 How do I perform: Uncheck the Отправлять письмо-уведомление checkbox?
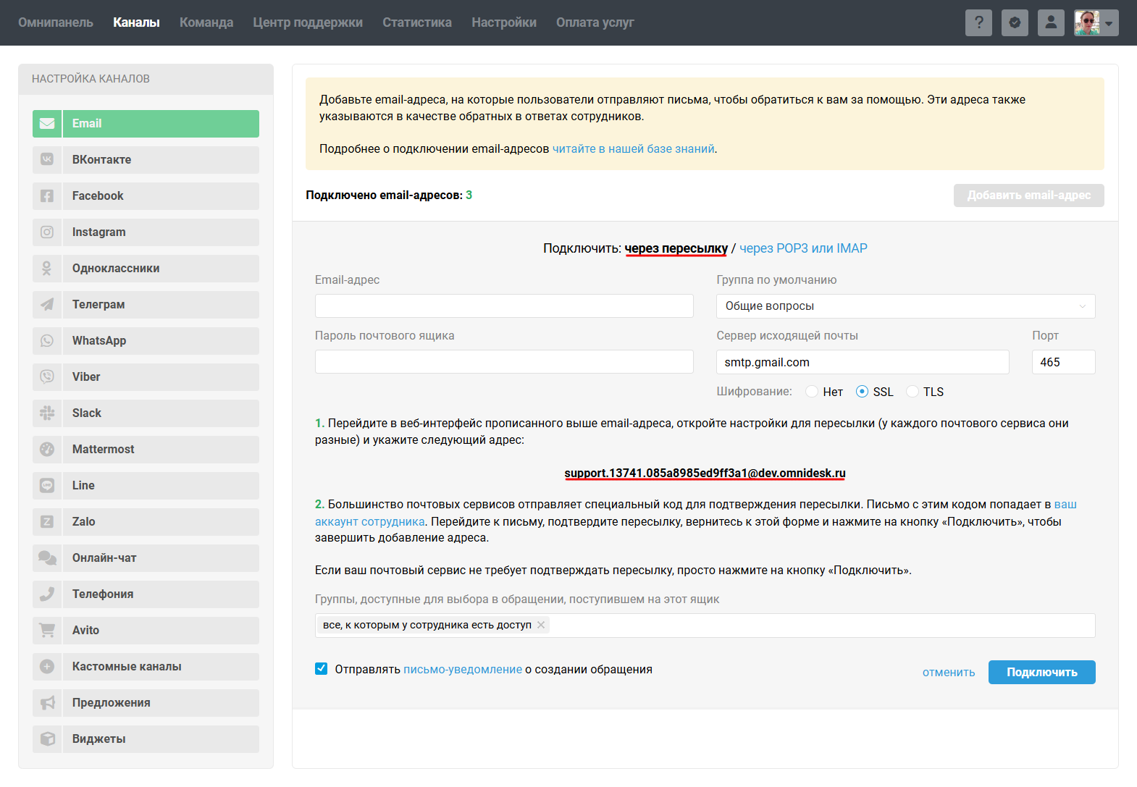click(x=322, y=669)
